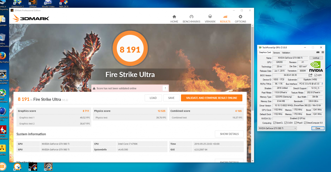Click the Intel Core i7 4790K CPU value
The image size is (331, 172).
click(x=128, y=144)
